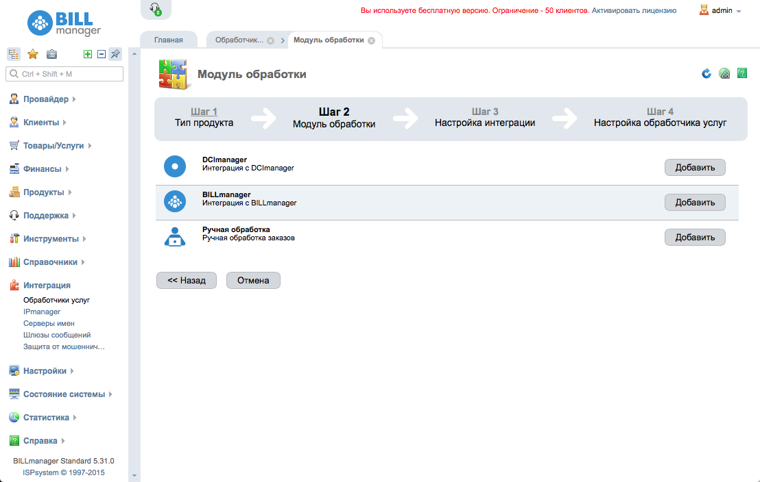Close the Модуль обработки tab
This screenshot has height=482, width=760.
[x=371, y=40]
